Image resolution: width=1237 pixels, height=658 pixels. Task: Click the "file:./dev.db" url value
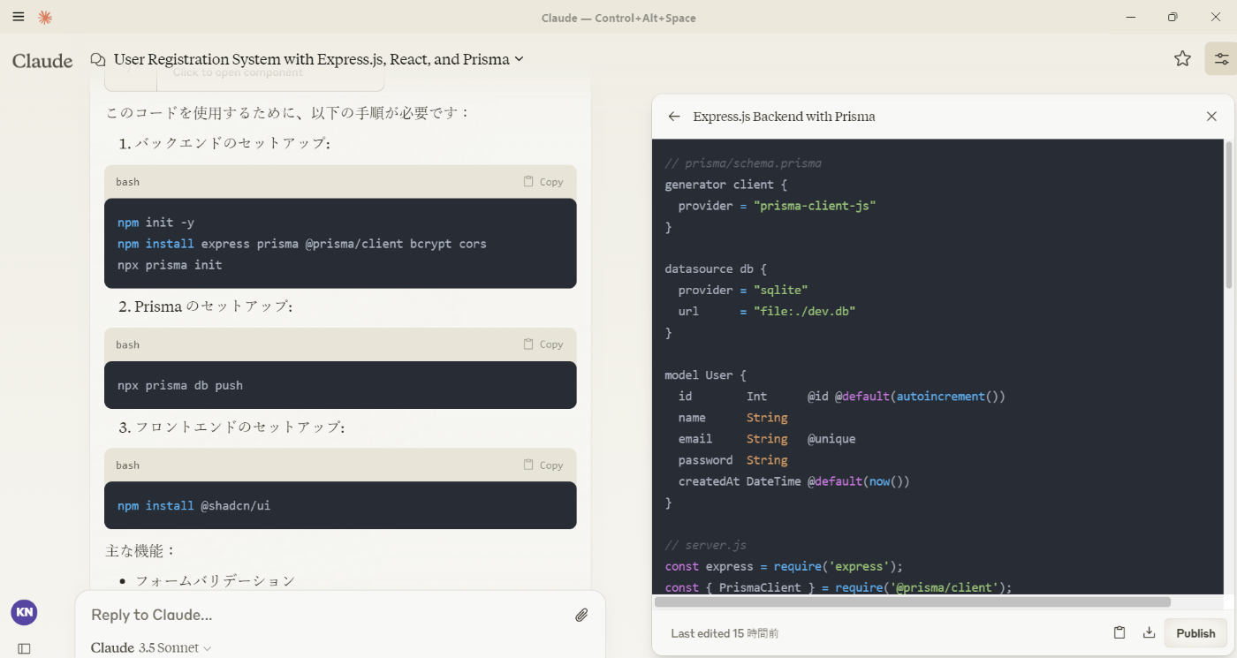[804, 311]
